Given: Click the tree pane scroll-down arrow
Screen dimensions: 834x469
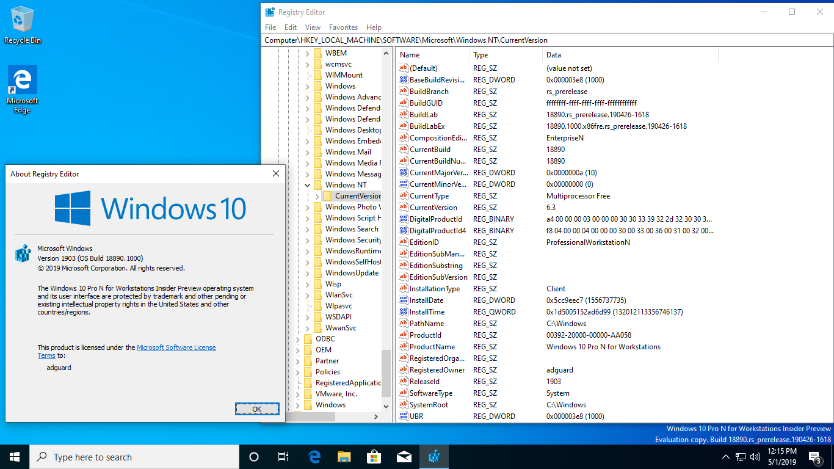Looking at the screenshot, I should tap(386, 406).
